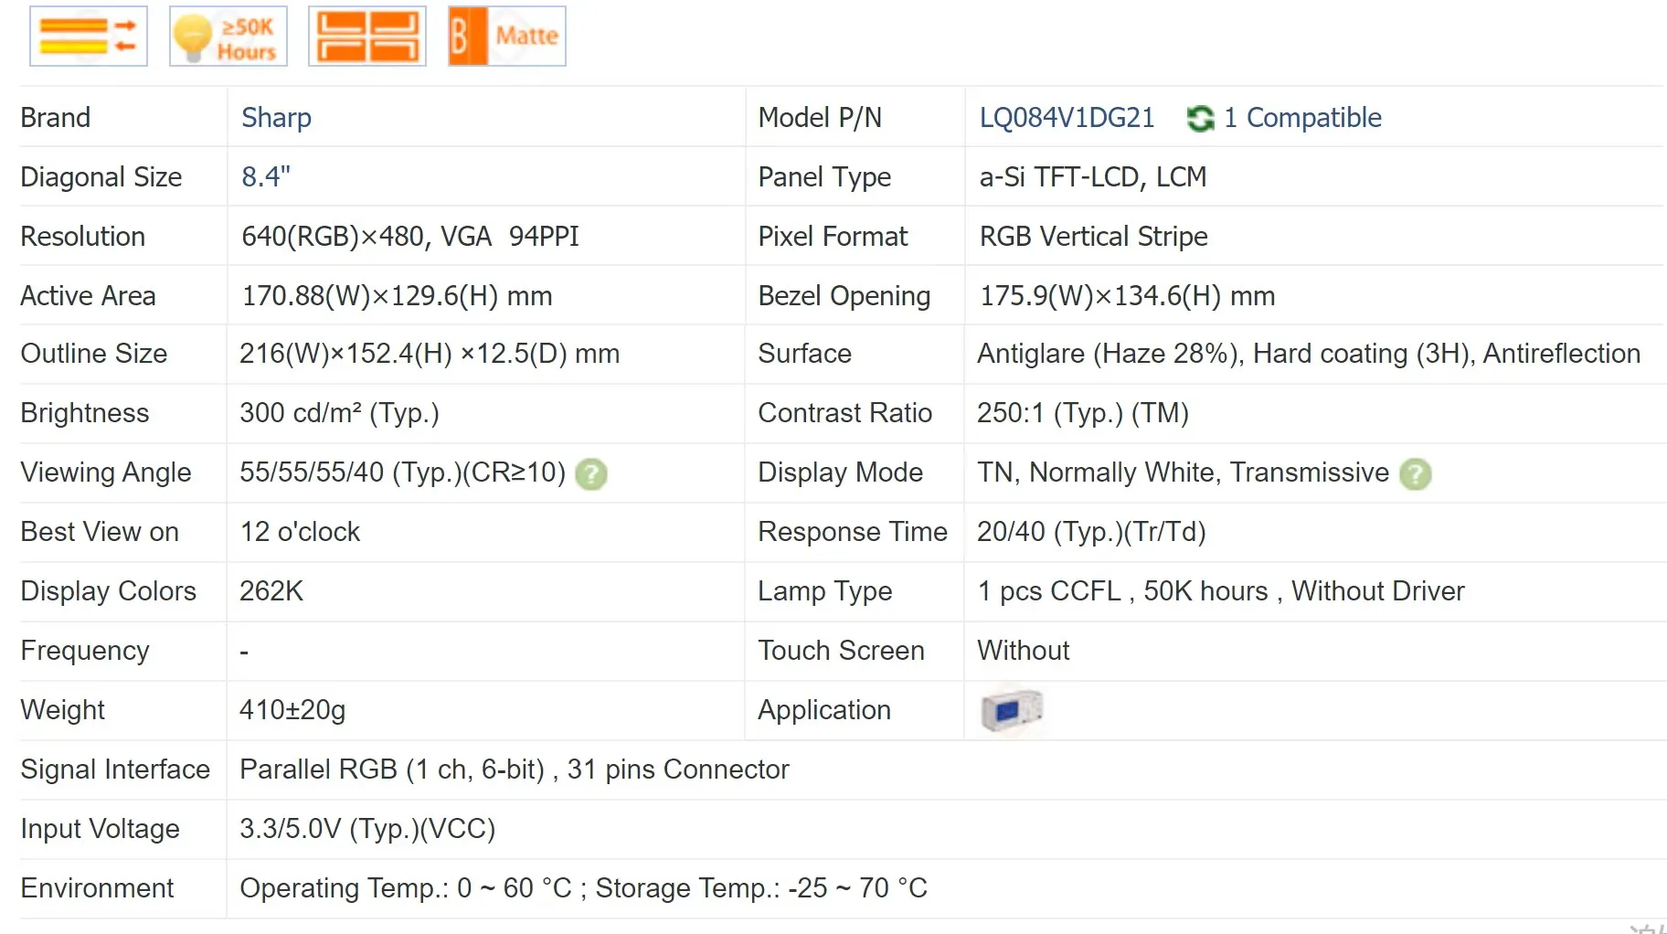Click the outline size value 216(W)×152.4(H) ×12.5(D) mm
This screenshot has width=1667, height=934.
pos(430,354)
